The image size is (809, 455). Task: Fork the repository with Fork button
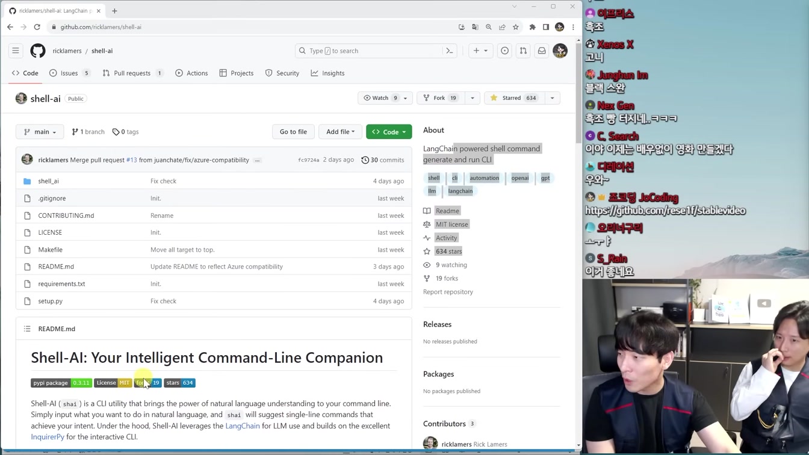pos(440,97)
